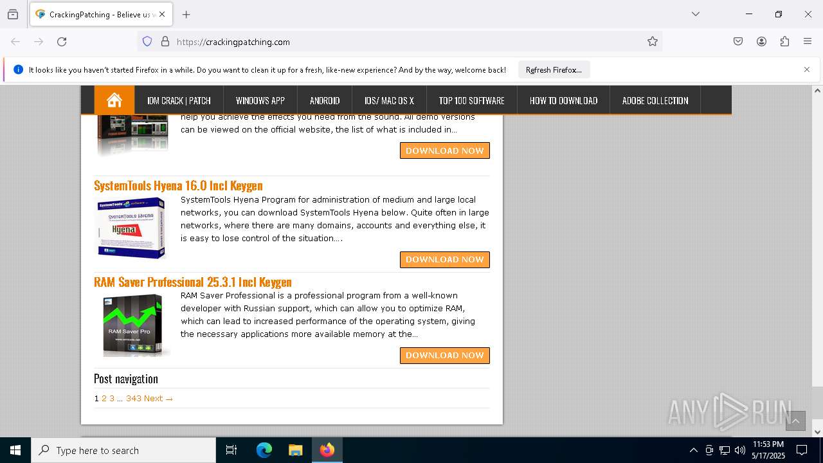Click the taskbar search box

[123, 450]
